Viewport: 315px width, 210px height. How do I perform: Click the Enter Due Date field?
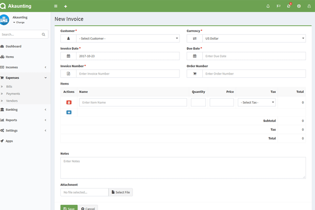(254, 56)
